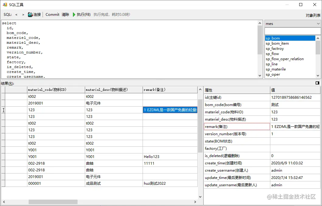Click the object filter input field
The image size is (322, 206).
click(x=293, y=31)
